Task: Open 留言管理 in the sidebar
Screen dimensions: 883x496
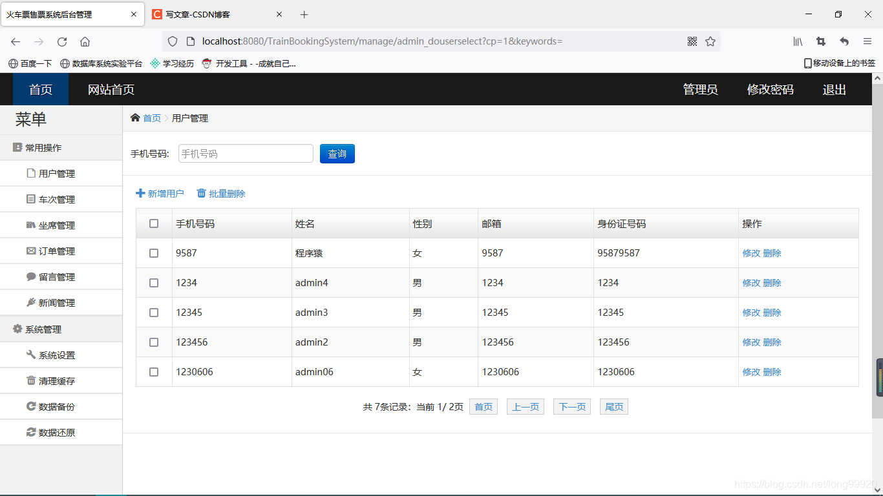Action: (x=61, y=277)
